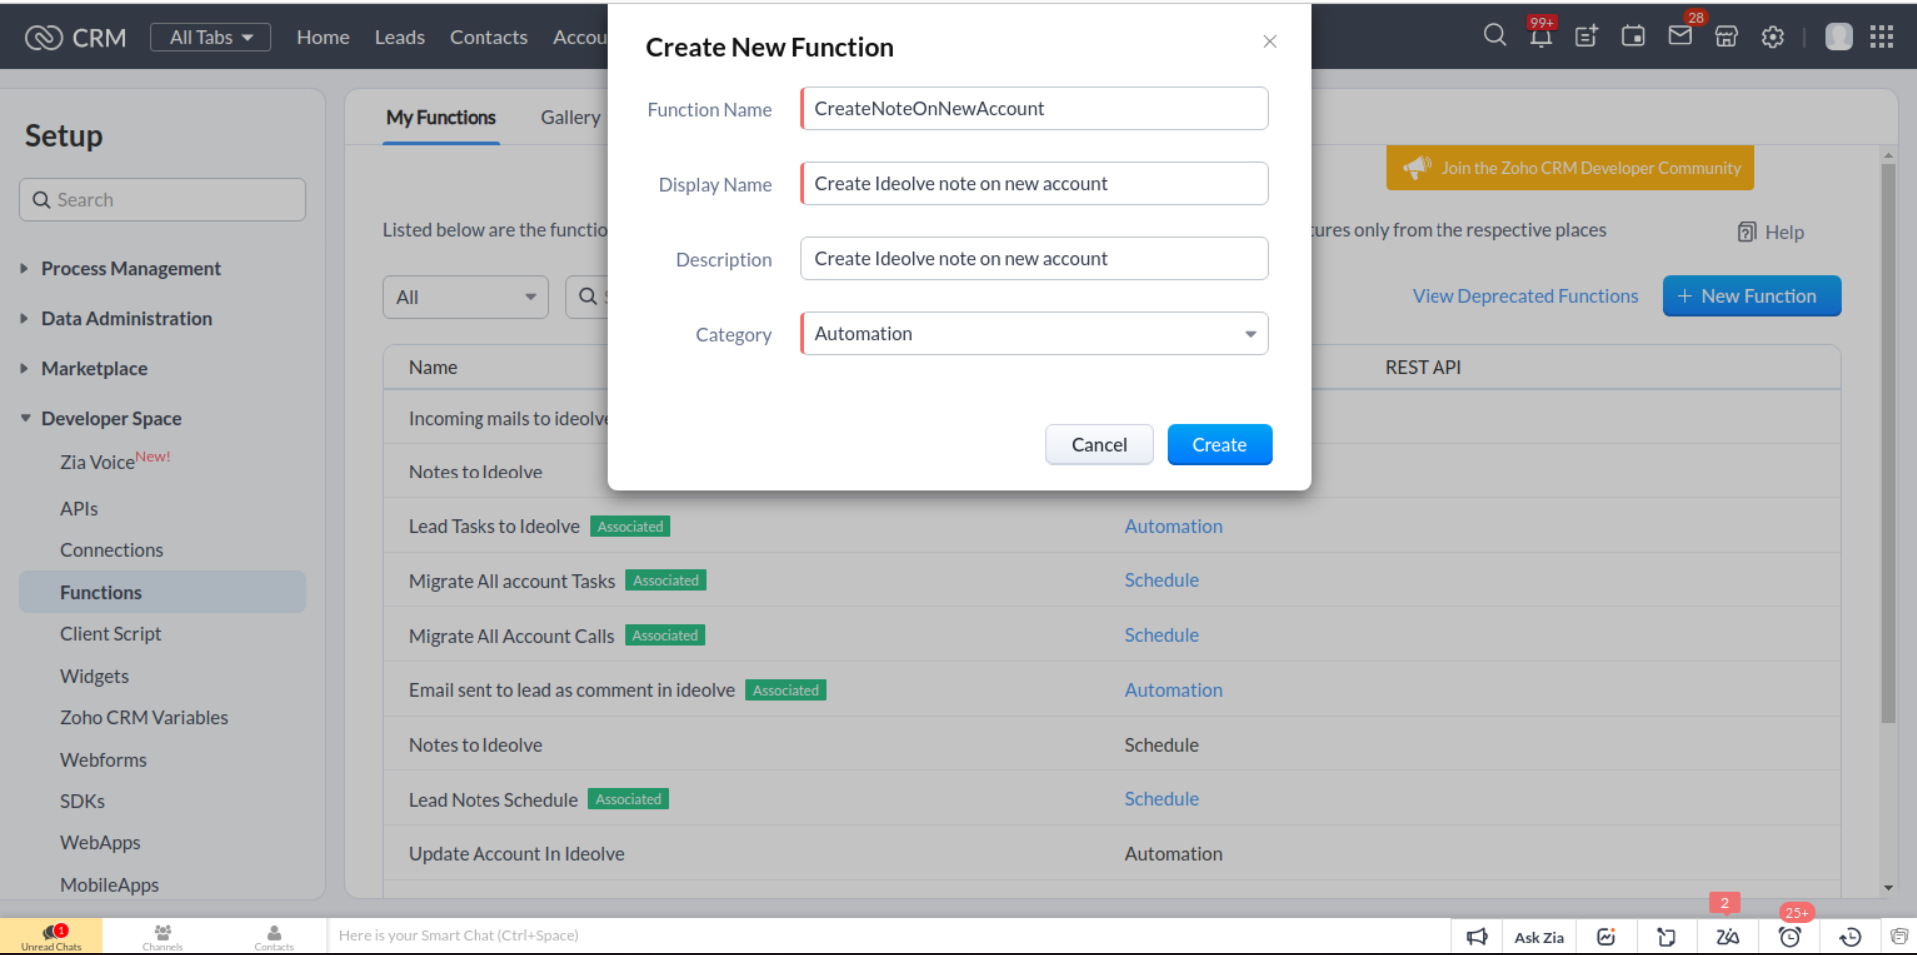1917x955 pixels.
Task: Switch to My Functions tab
Action: pyautogui.click(x=441, y=117)
